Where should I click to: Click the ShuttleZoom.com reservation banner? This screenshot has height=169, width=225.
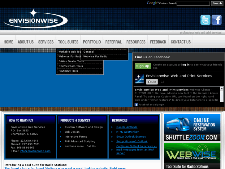pos(192,127)
